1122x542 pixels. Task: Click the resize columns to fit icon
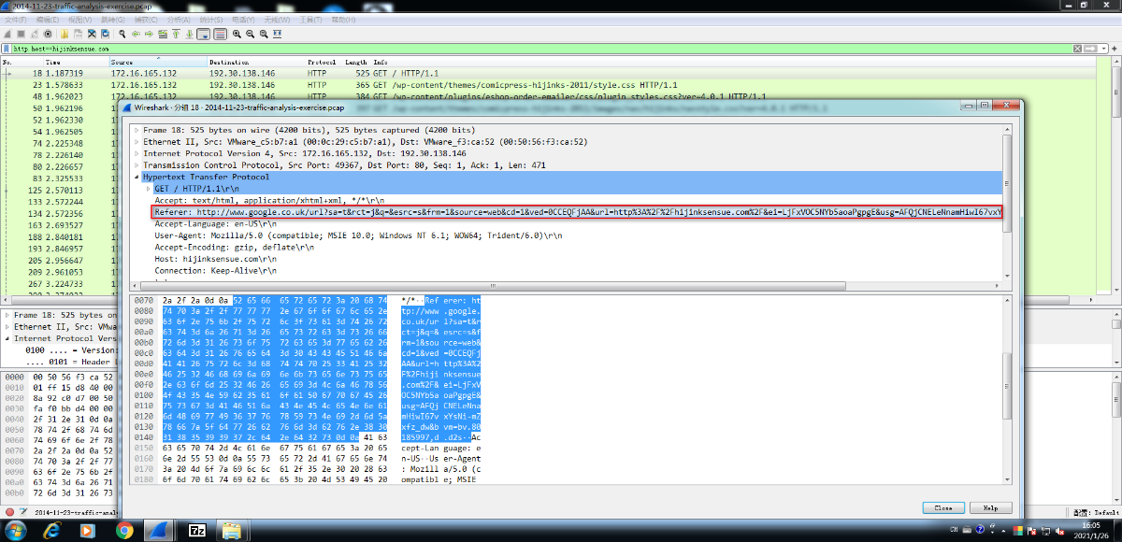pos(277,34)
